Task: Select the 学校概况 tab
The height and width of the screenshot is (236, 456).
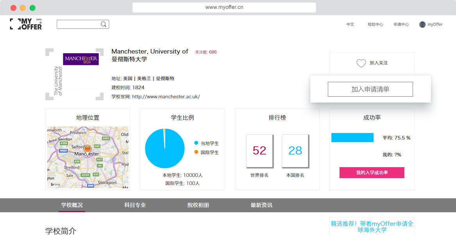Action: (x=72, y=205)
